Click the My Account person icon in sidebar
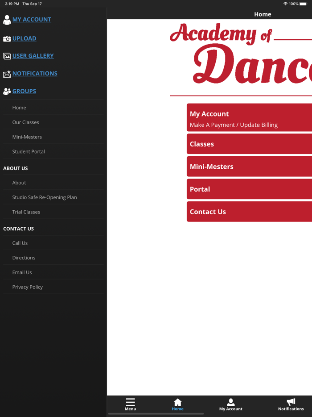Viewport: 312px width, 417px height. (x=7, y=20)
